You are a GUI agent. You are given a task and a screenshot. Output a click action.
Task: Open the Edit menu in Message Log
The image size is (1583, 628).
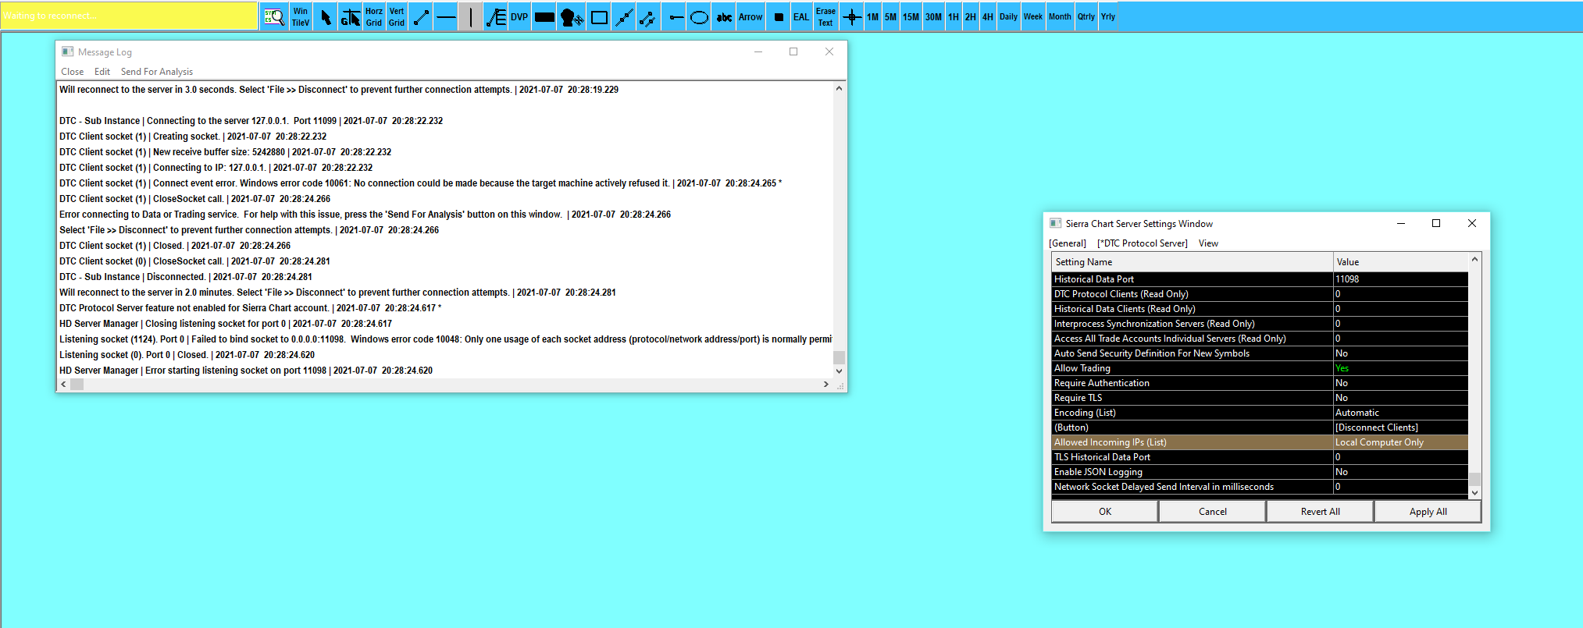tap(102, 72)
